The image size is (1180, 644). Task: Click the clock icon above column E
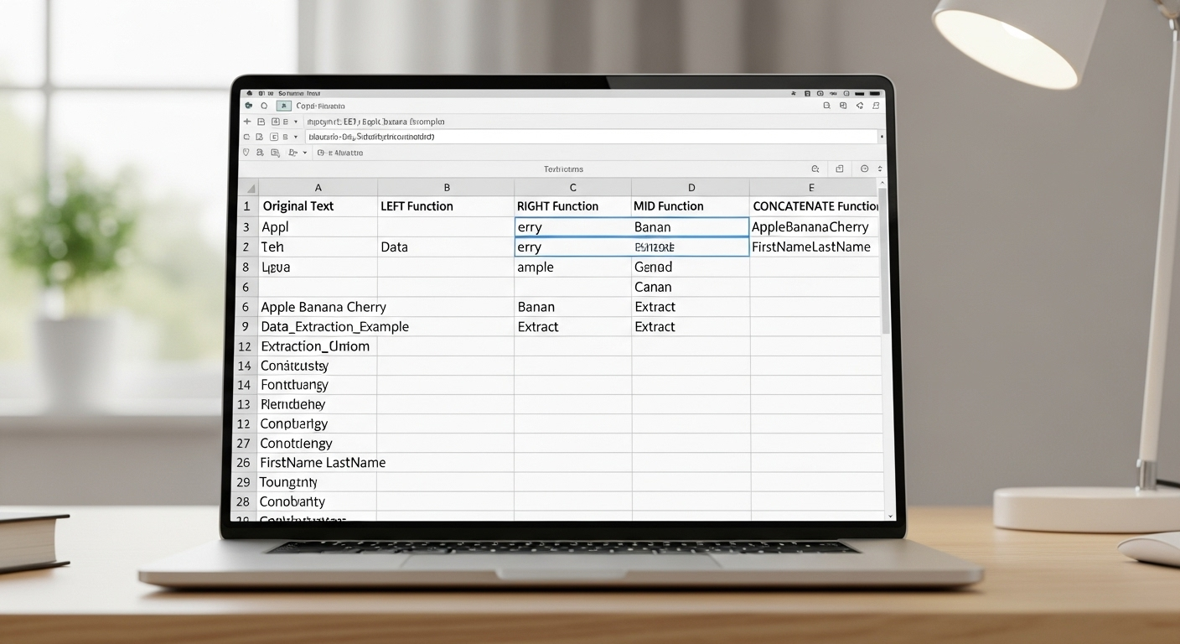(864, 169)
